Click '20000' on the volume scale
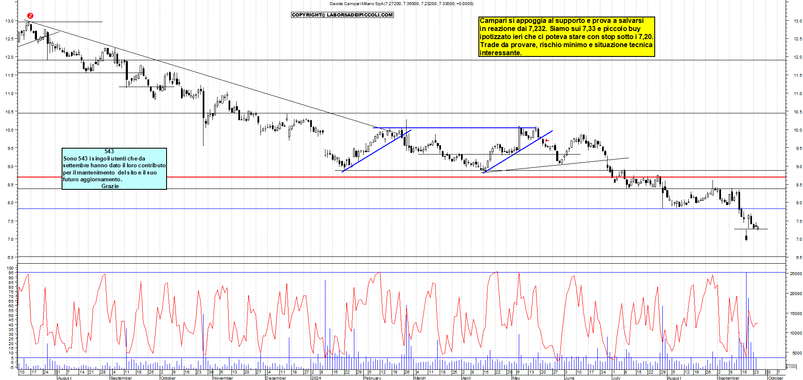The image size is (803, 380). [x=796, y=294]
